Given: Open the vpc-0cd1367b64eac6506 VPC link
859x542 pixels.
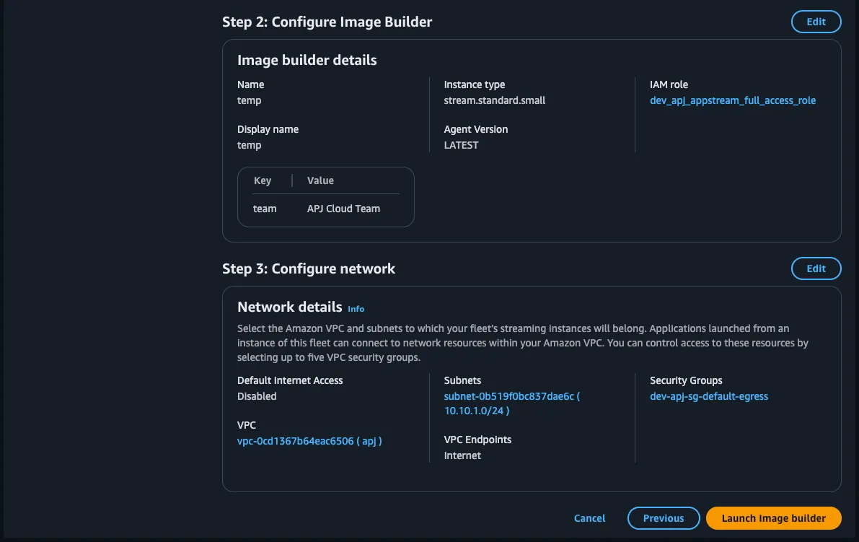Looking at the screenshot, I should [309, 441].
